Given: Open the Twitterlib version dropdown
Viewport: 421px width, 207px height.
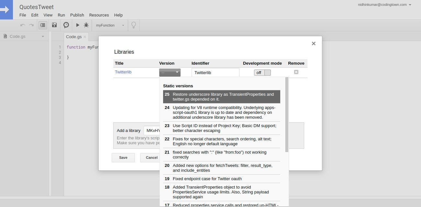Looking at the screenshot, I should click(170, 72).
